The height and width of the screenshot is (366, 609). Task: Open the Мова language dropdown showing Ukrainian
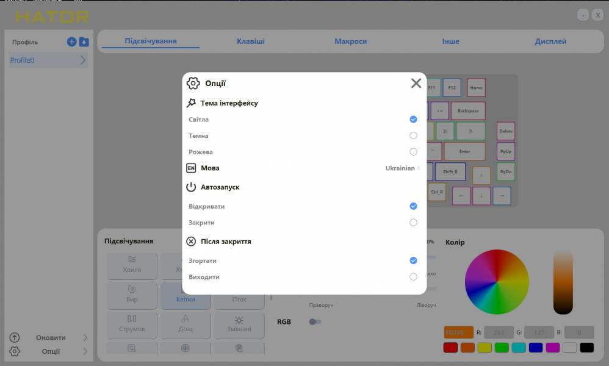point(402,168)
